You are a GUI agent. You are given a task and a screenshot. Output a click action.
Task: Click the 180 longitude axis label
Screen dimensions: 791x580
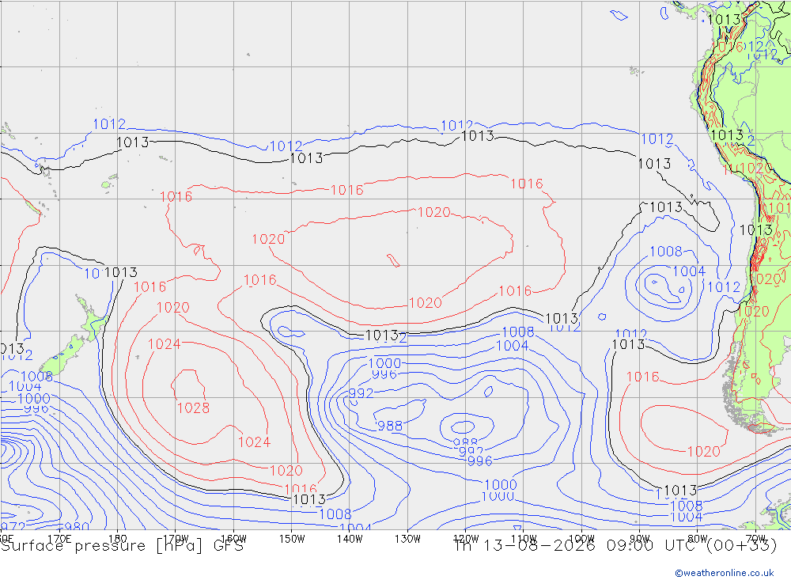coord(117,539)
